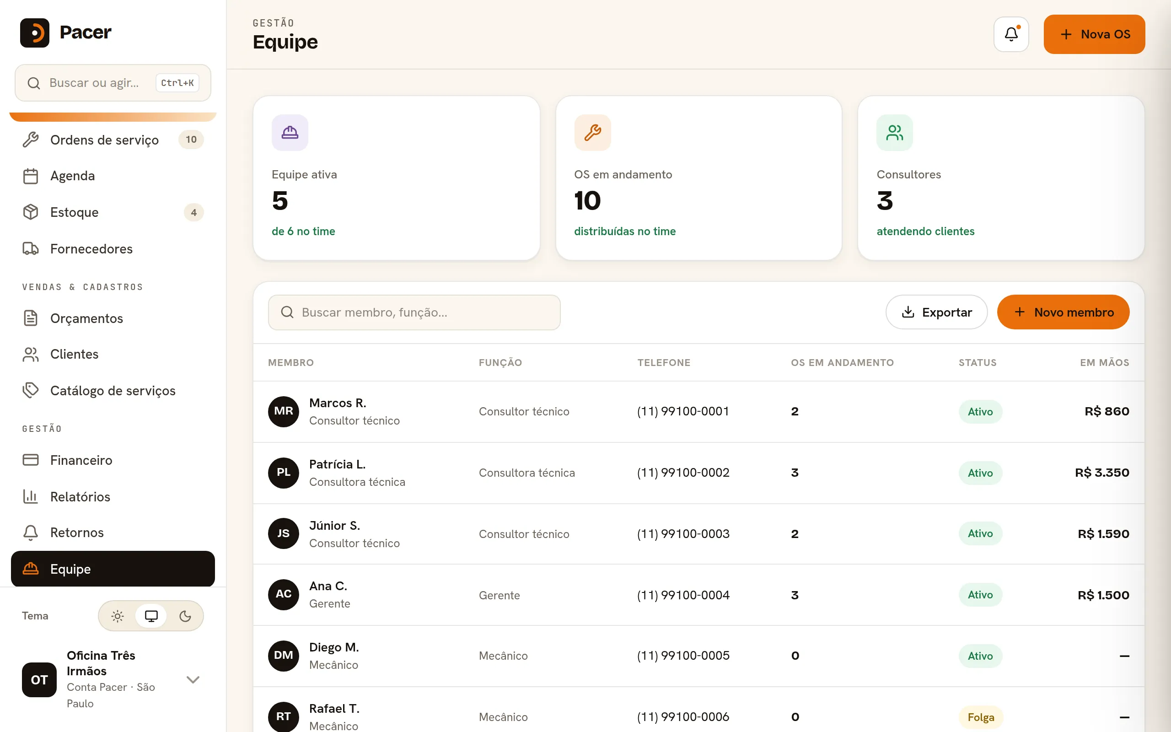1171x732 pixels.
Task: Click the MR avatar for Marcos R.
Action: point(284,411)
